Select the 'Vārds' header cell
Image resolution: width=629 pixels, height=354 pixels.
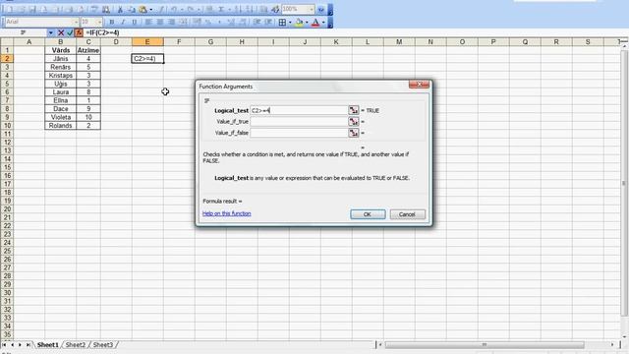61,50
